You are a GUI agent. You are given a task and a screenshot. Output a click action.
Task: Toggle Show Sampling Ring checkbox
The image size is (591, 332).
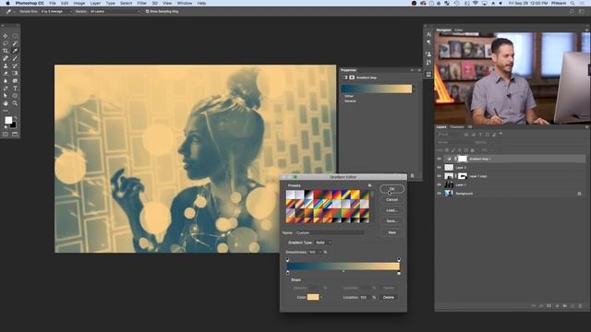tap(147, 11)
